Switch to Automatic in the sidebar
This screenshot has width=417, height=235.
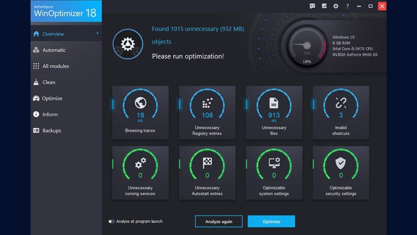54,50
